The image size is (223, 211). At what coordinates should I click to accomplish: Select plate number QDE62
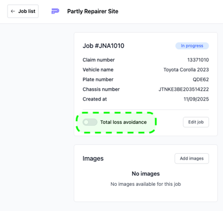point(201,79)
